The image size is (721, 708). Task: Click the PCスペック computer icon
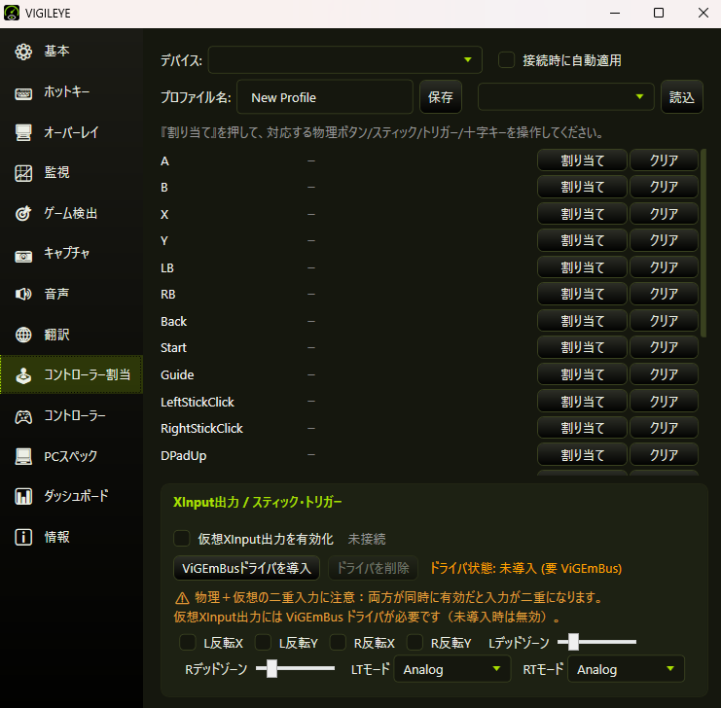click(x=23, y=456)
